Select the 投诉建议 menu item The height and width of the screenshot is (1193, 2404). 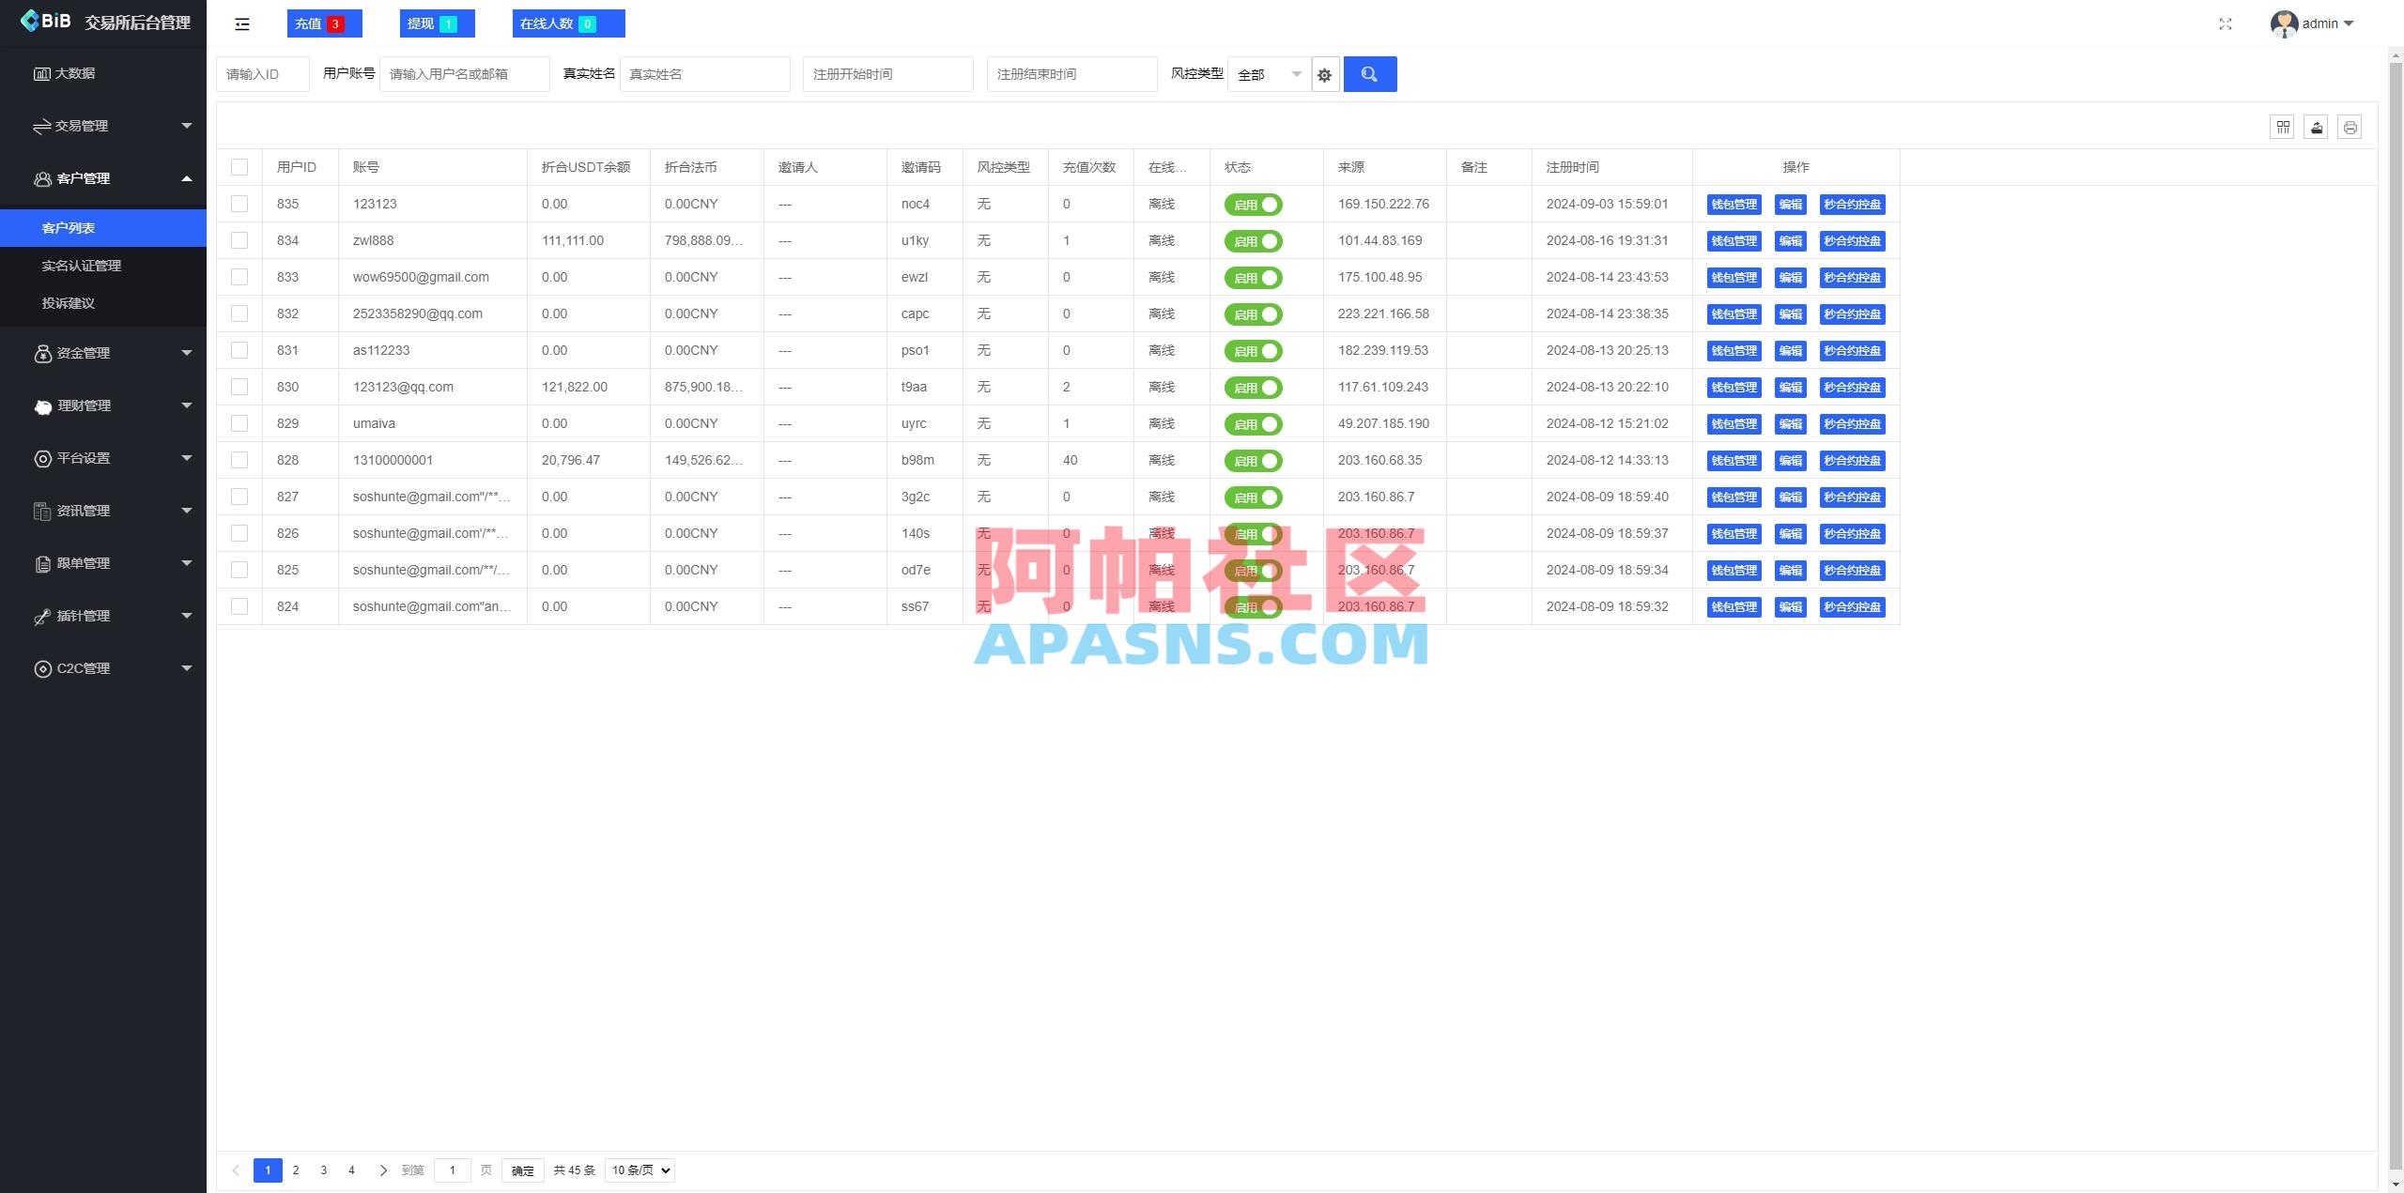[x=69, y=303]
